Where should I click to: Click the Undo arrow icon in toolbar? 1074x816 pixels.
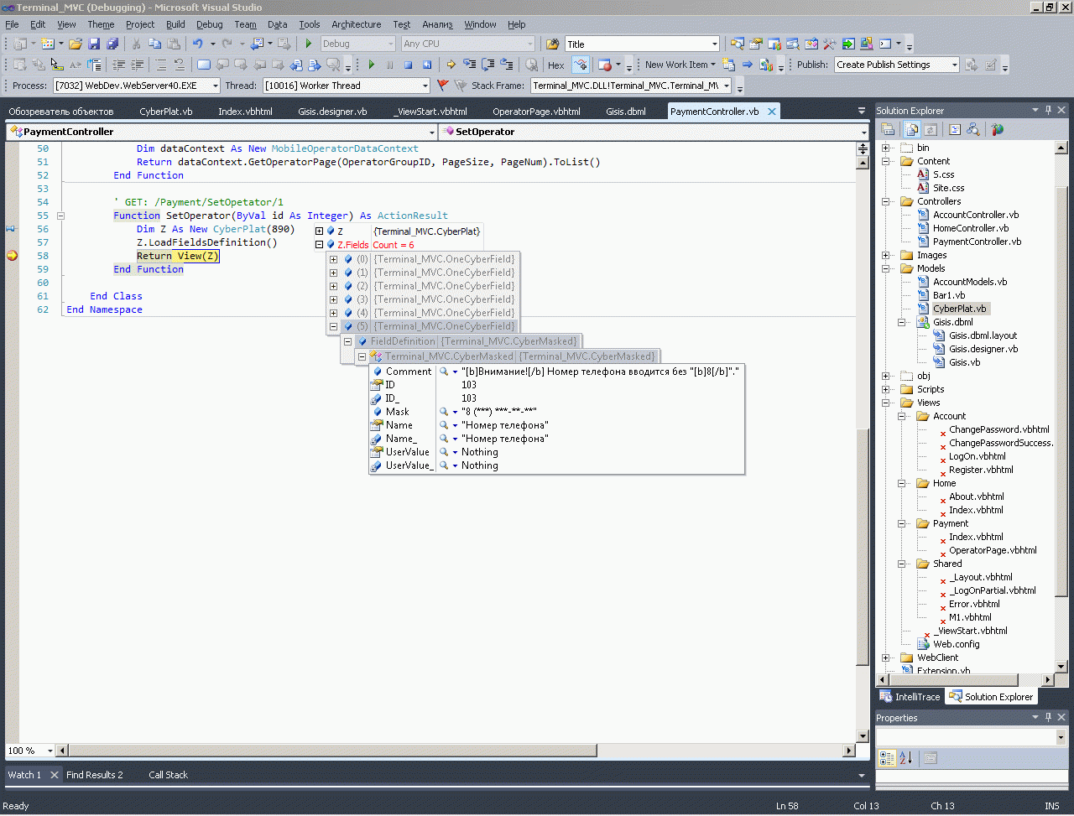pyautogui.click(x=197, y=44)
